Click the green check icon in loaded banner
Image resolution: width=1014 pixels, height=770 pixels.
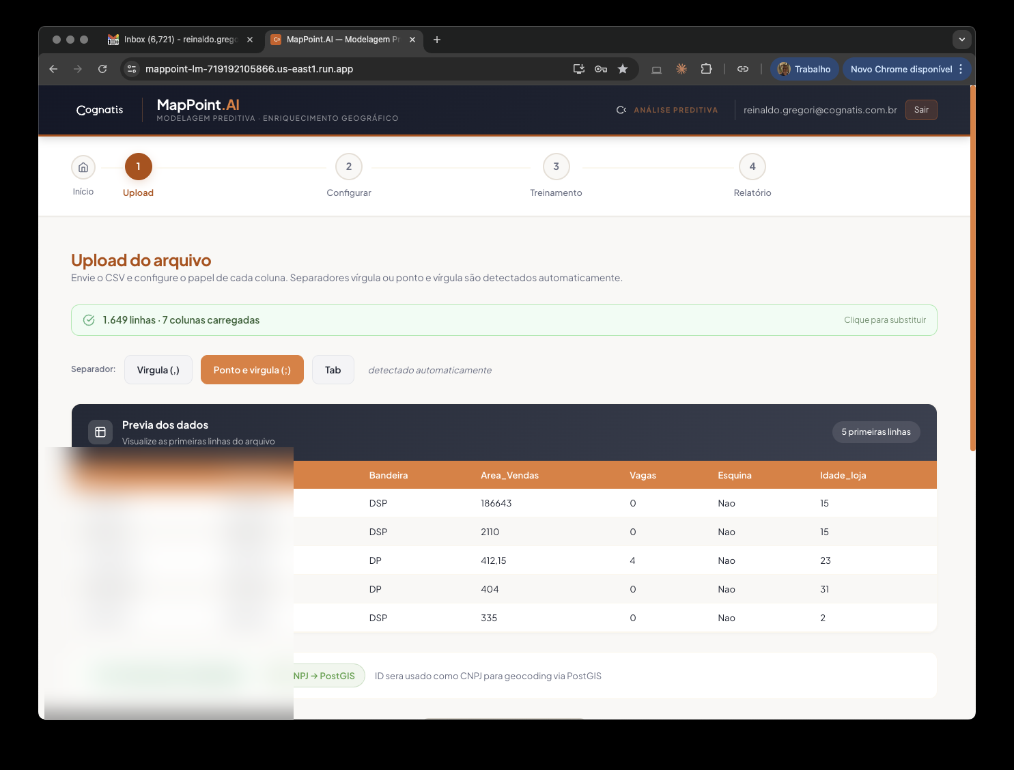coord(89,320)
